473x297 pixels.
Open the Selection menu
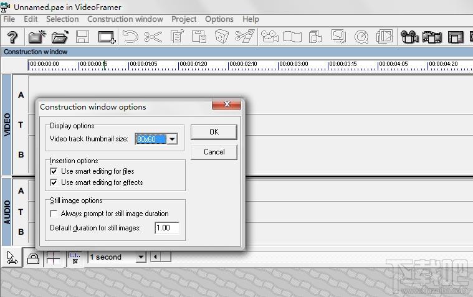[62, 19]
